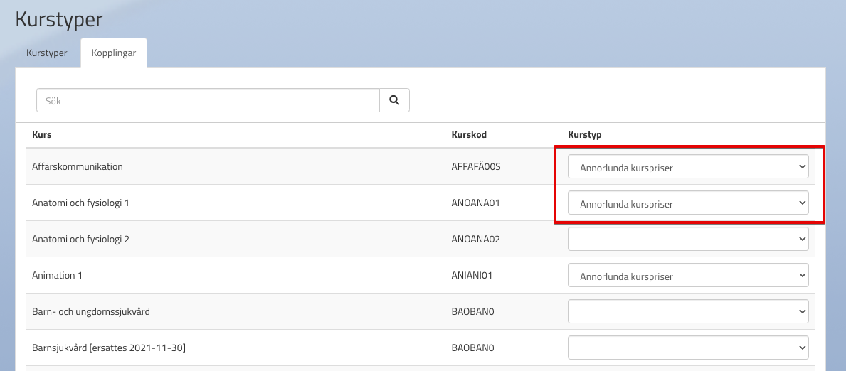Open Kurstyp dropdown in the Barnsjukvård row
This screenshot has width=846, height=371.
tap(687, 348)
